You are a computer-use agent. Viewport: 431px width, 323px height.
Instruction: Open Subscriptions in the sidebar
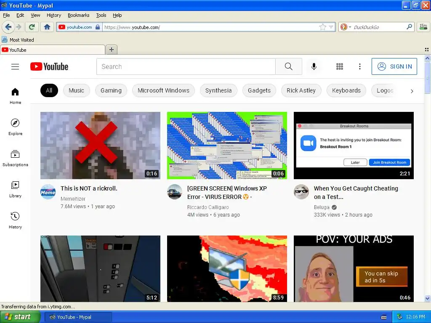[x=16, y=159]
